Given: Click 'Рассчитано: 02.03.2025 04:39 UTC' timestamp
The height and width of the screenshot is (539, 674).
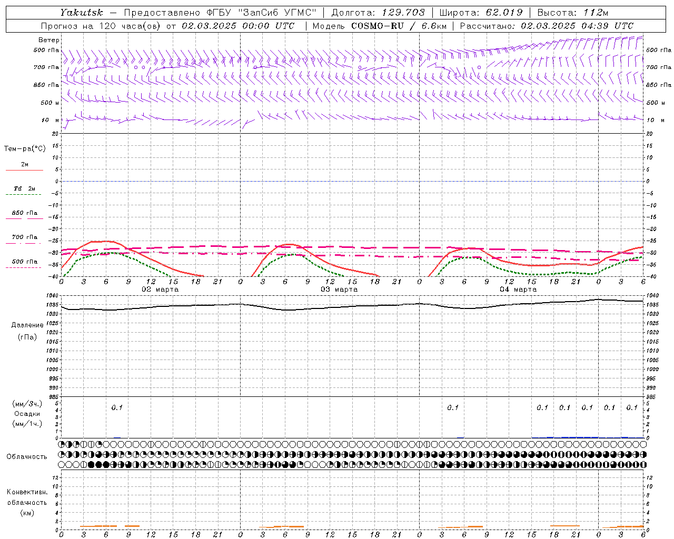Looking at the screenshot, I should point(547,26).
